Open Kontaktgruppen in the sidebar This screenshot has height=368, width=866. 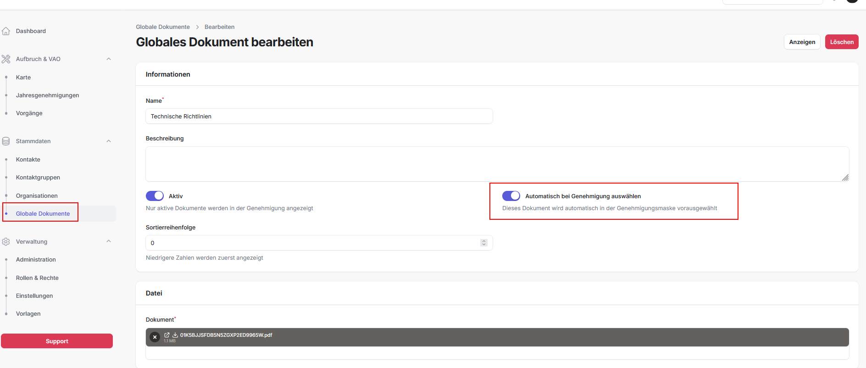(x=38, y=178)
